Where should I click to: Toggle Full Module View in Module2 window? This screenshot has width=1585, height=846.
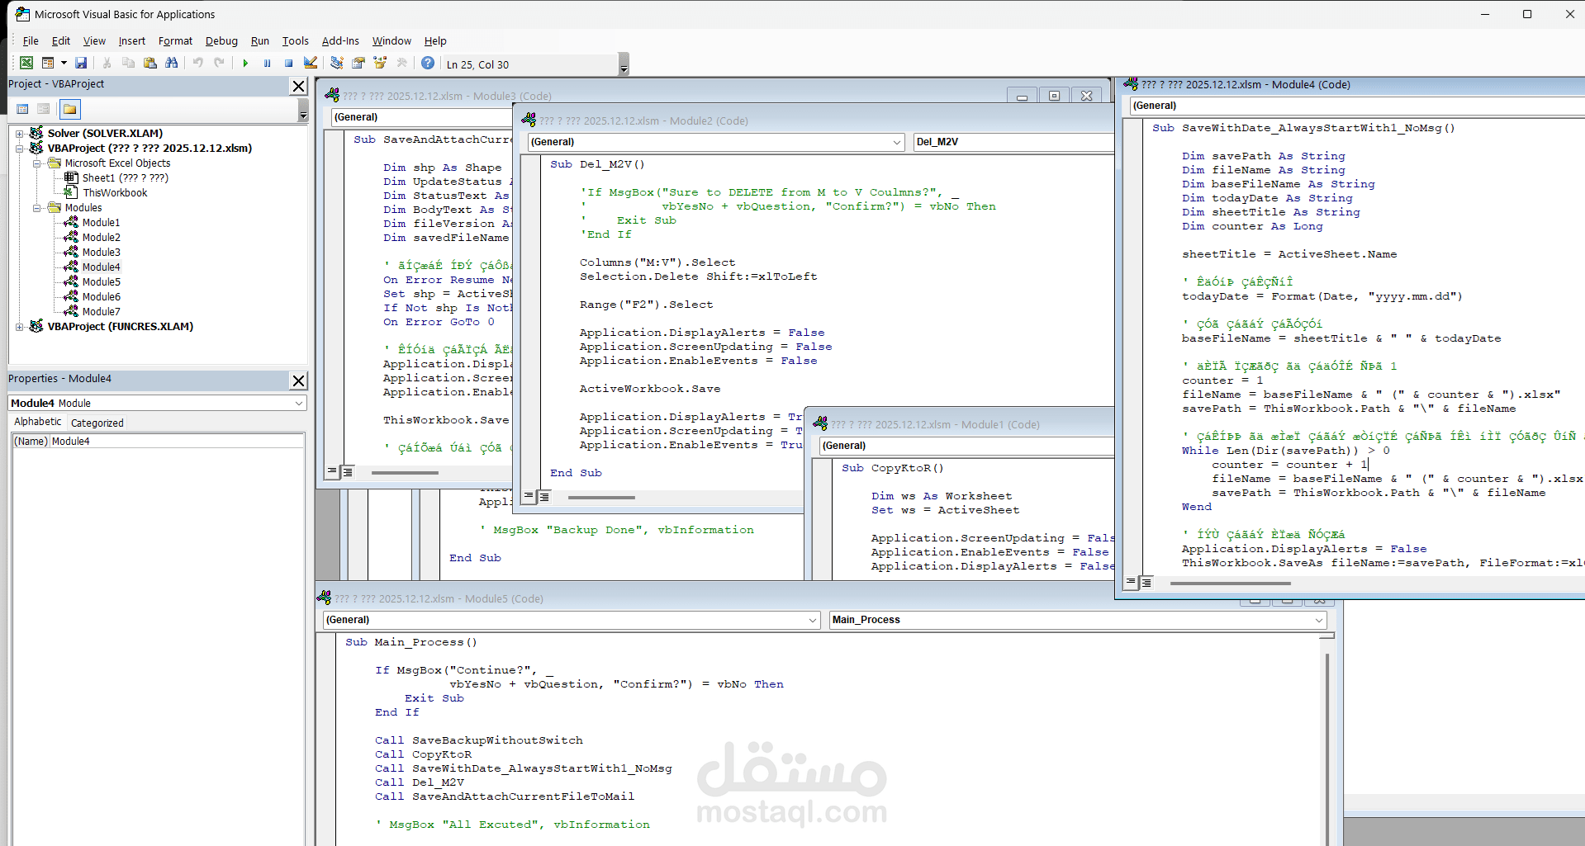click(544, 496)
